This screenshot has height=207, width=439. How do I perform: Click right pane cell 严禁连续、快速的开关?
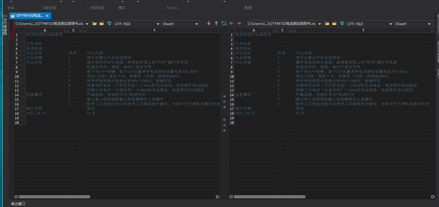[325, 95]
